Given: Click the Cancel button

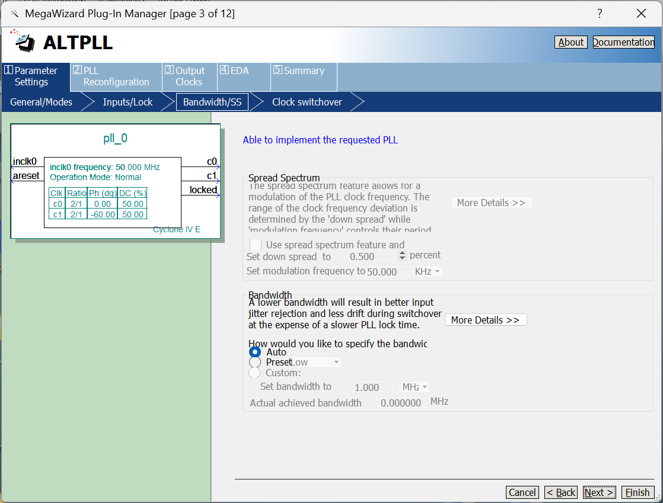Looking at the screenshot, I should click(x=522, y=492).
